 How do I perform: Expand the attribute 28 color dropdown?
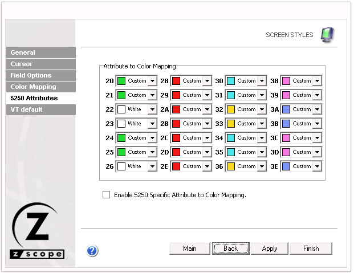[x=207, y=80]
